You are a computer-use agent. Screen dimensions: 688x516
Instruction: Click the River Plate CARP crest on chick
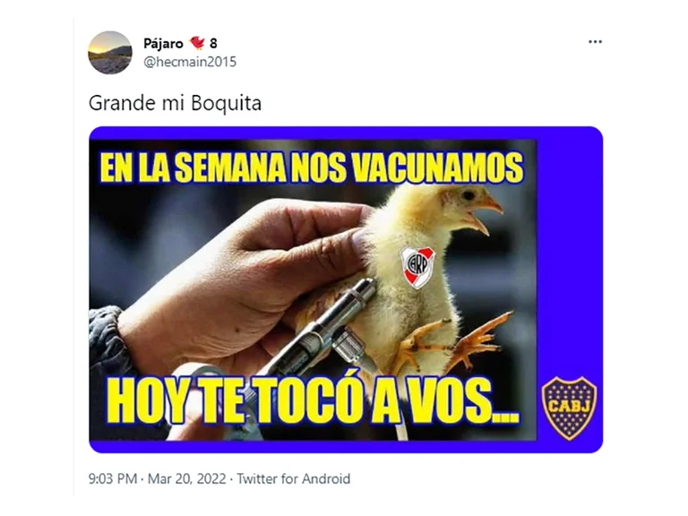(417, 267)
